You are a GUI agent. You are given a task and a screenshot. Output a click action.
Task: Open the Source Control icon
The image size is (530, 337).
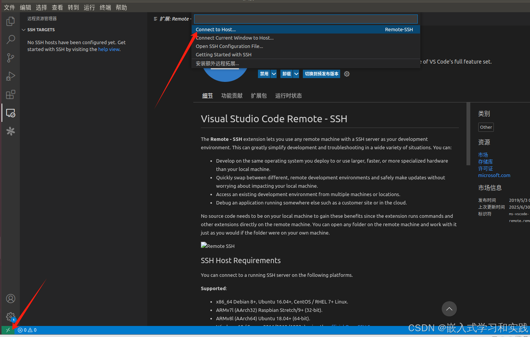click(x=10, y=57)
